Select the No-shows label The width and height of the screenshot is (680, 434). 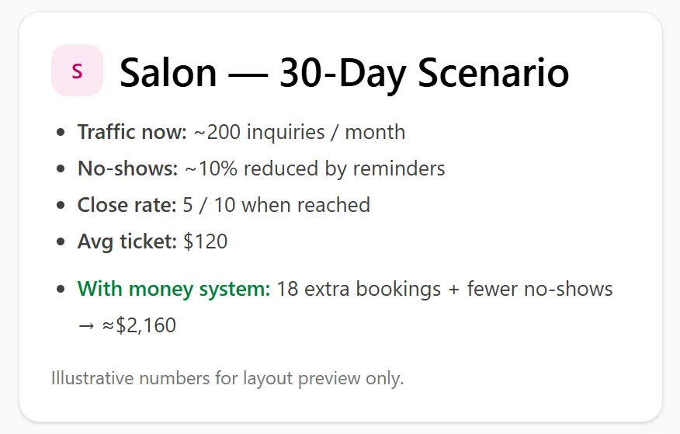[x=128, y=168]
